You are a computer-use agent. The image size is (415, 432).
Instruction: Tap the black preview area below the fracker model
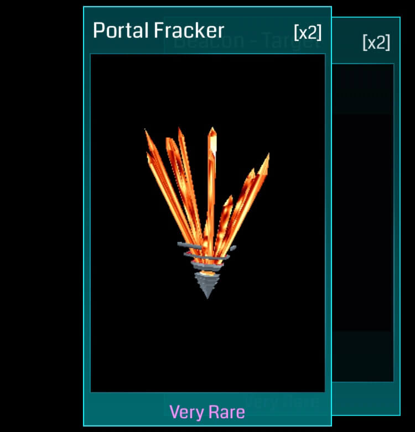click(207, 345)
